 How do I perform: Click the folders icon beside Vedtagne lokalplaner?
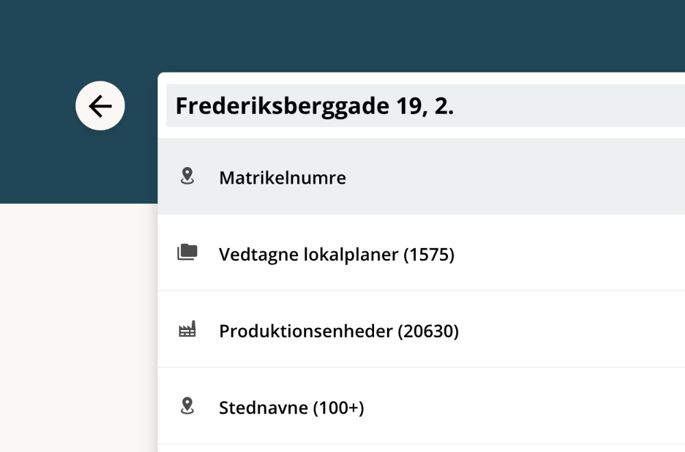[x=187, y=253]
